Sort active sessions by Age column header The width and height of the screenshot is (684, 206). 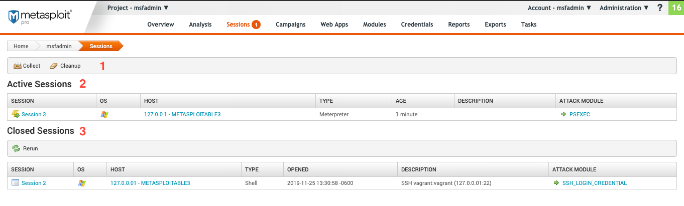pos(401,101)
